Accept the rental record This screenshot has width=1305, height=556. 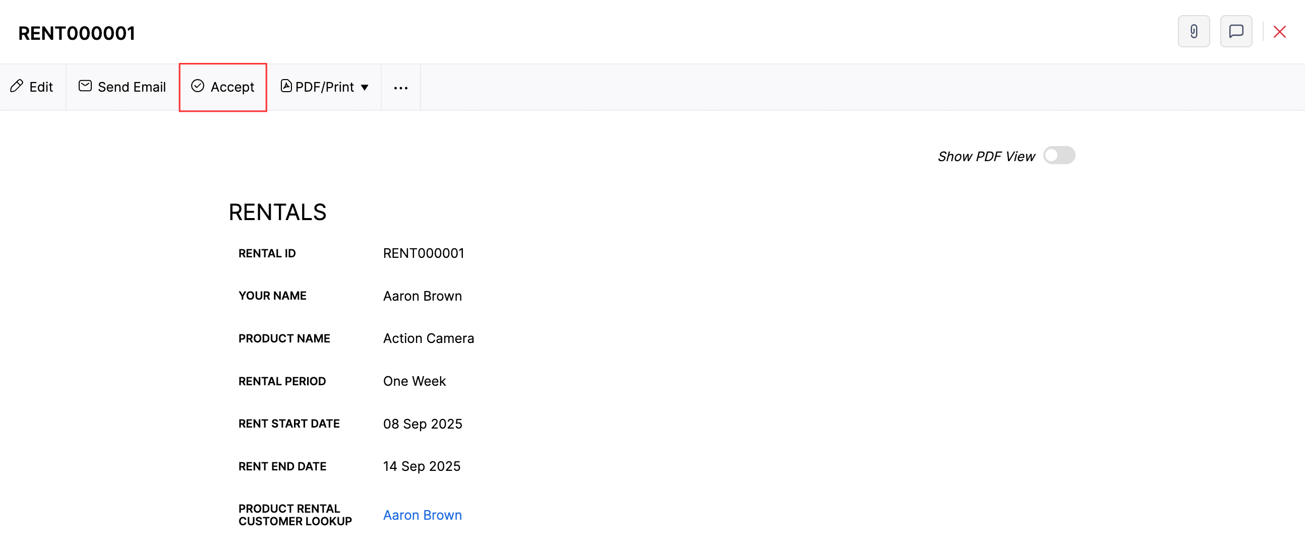point(232,87)
